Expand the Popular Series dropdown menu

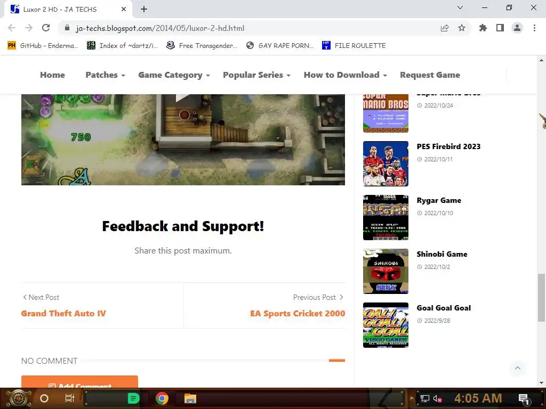point(256,75)
